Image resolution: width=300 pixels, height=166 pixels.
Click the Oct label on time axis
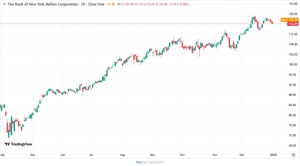tap(182, 155)
